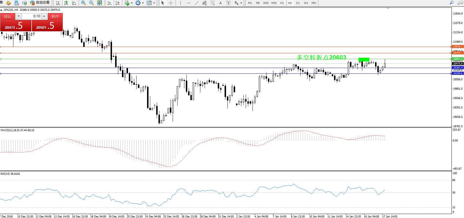Open the Templates dropdown arrow
Viewport: 464px width, 218px height.
[x=154, y=3]
